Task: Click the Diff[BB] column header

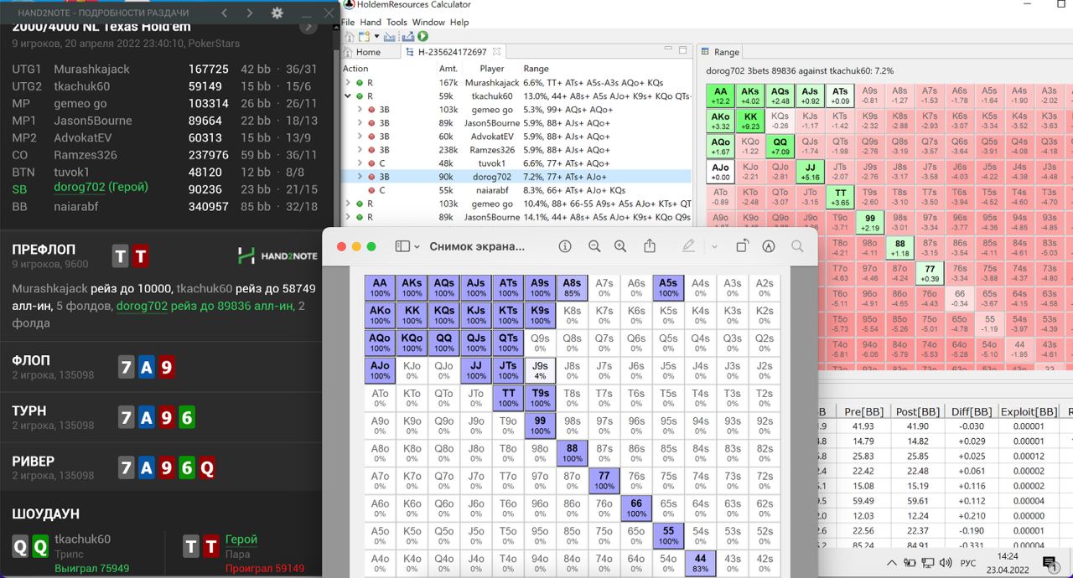Action: (972, 411)
